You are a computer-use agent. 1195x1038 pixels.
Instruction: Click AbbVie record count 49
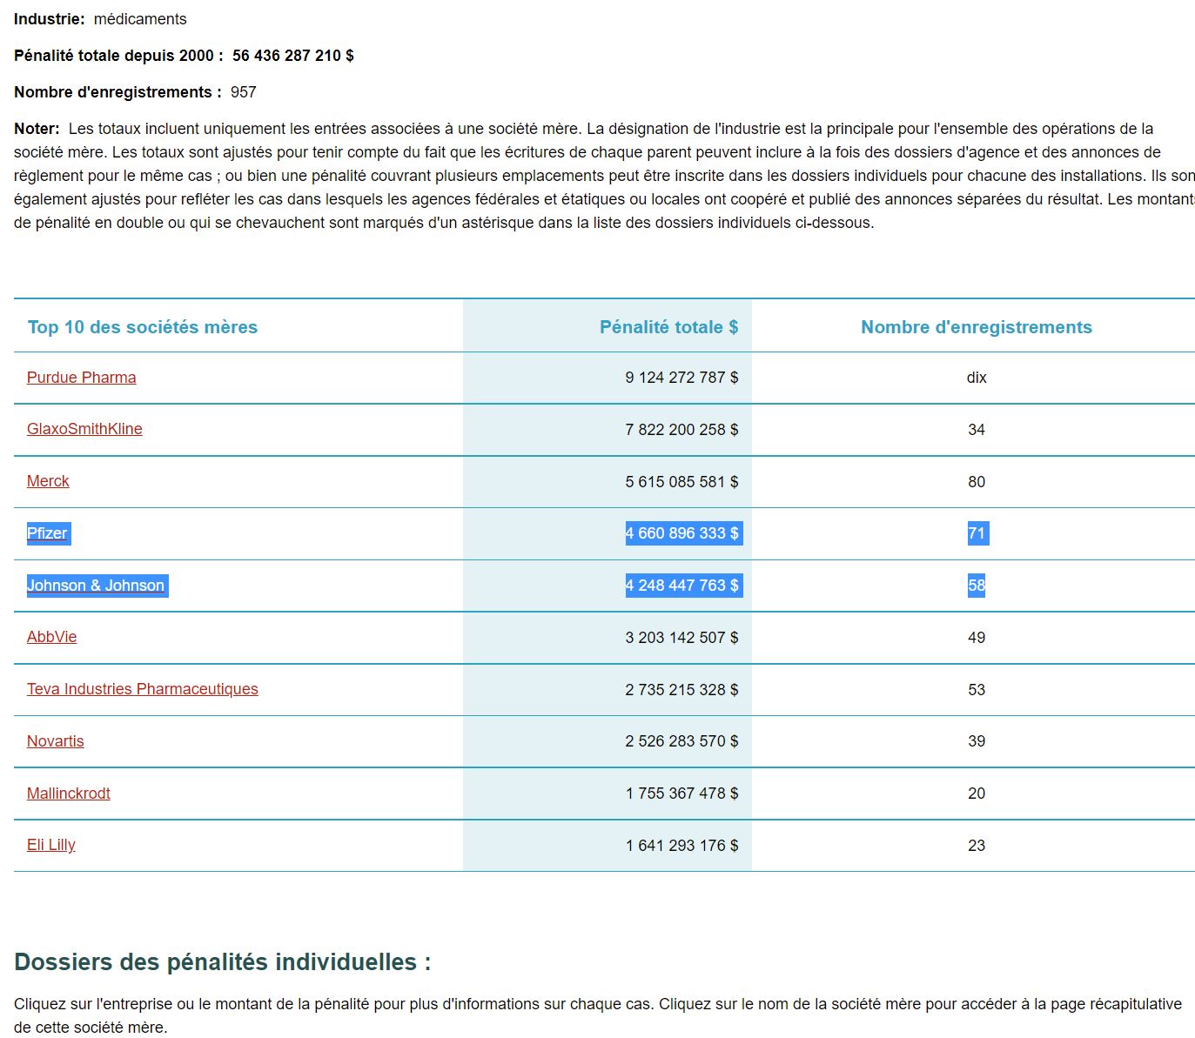(x=977, y=637)
